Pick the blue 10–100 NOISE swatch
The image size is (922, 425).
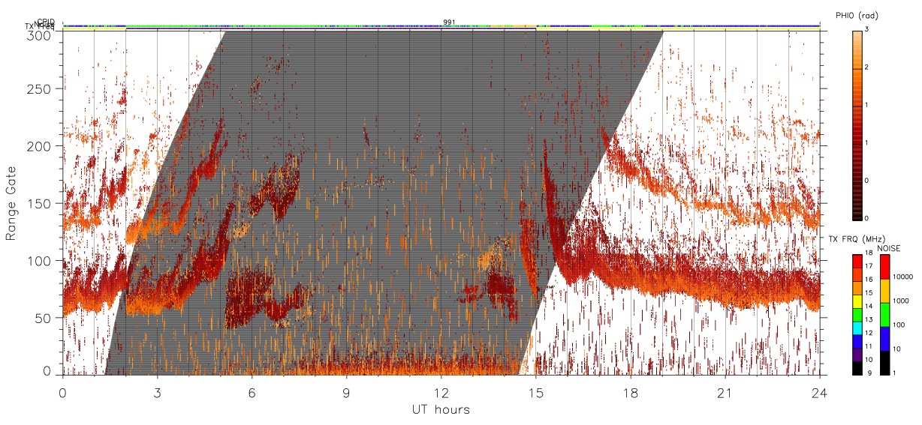tap(884, 339)
